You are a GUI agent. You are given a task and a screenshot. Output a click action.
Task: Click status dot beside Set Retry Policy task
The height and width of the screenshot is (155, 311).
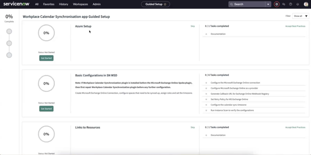[206, 99]
